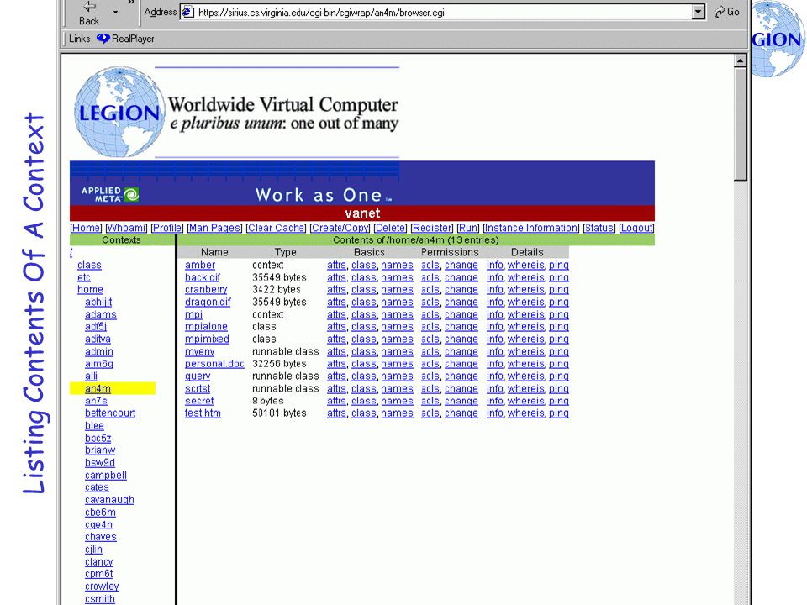Screen dimensions: 807x605
Task: Open the Whoami menu link
Action: [x=126, y=228]
